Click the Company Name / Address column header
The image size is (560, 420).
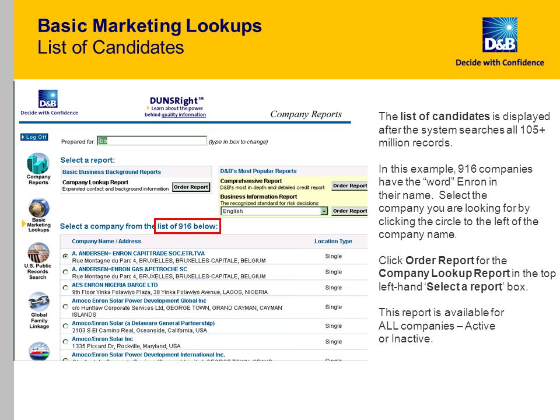(x=106, y=242)
